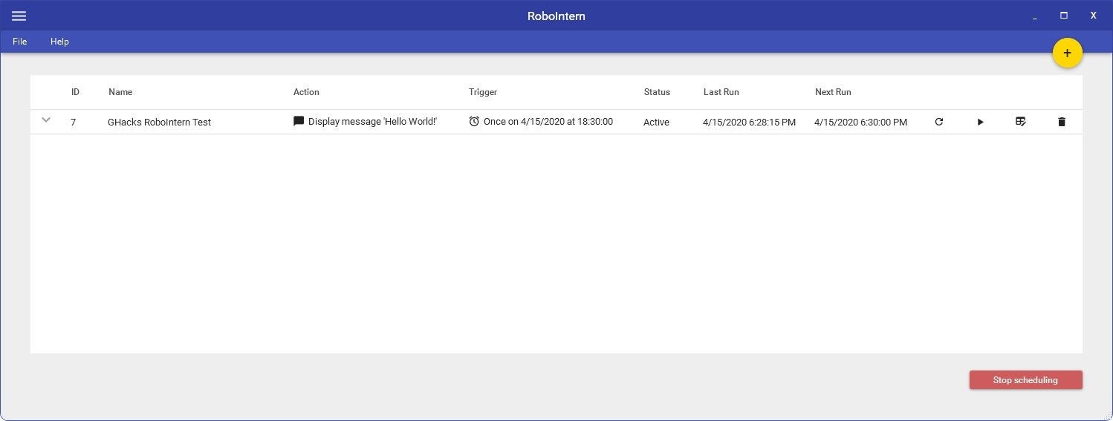This screenshot has height=421, width=1113.
Task: Sort tasks by Last Run column
Action: (x=721, y=92)
